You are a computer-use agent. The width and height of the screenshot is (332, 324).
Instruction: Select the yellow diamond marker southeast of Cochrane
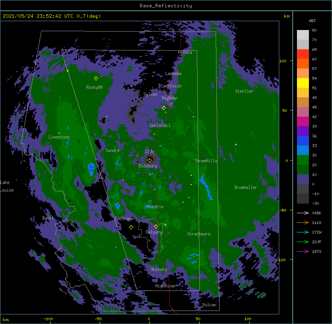131,227
